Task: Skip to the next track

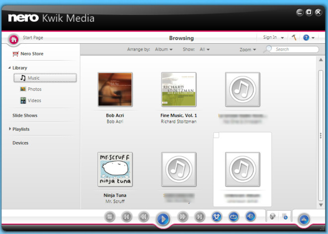Action: [200, 217]
